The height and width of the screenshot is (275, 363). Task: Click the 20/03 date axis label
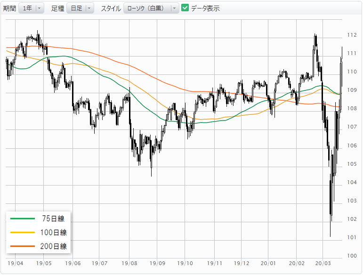pyautogui.click(x=323, y=263)
